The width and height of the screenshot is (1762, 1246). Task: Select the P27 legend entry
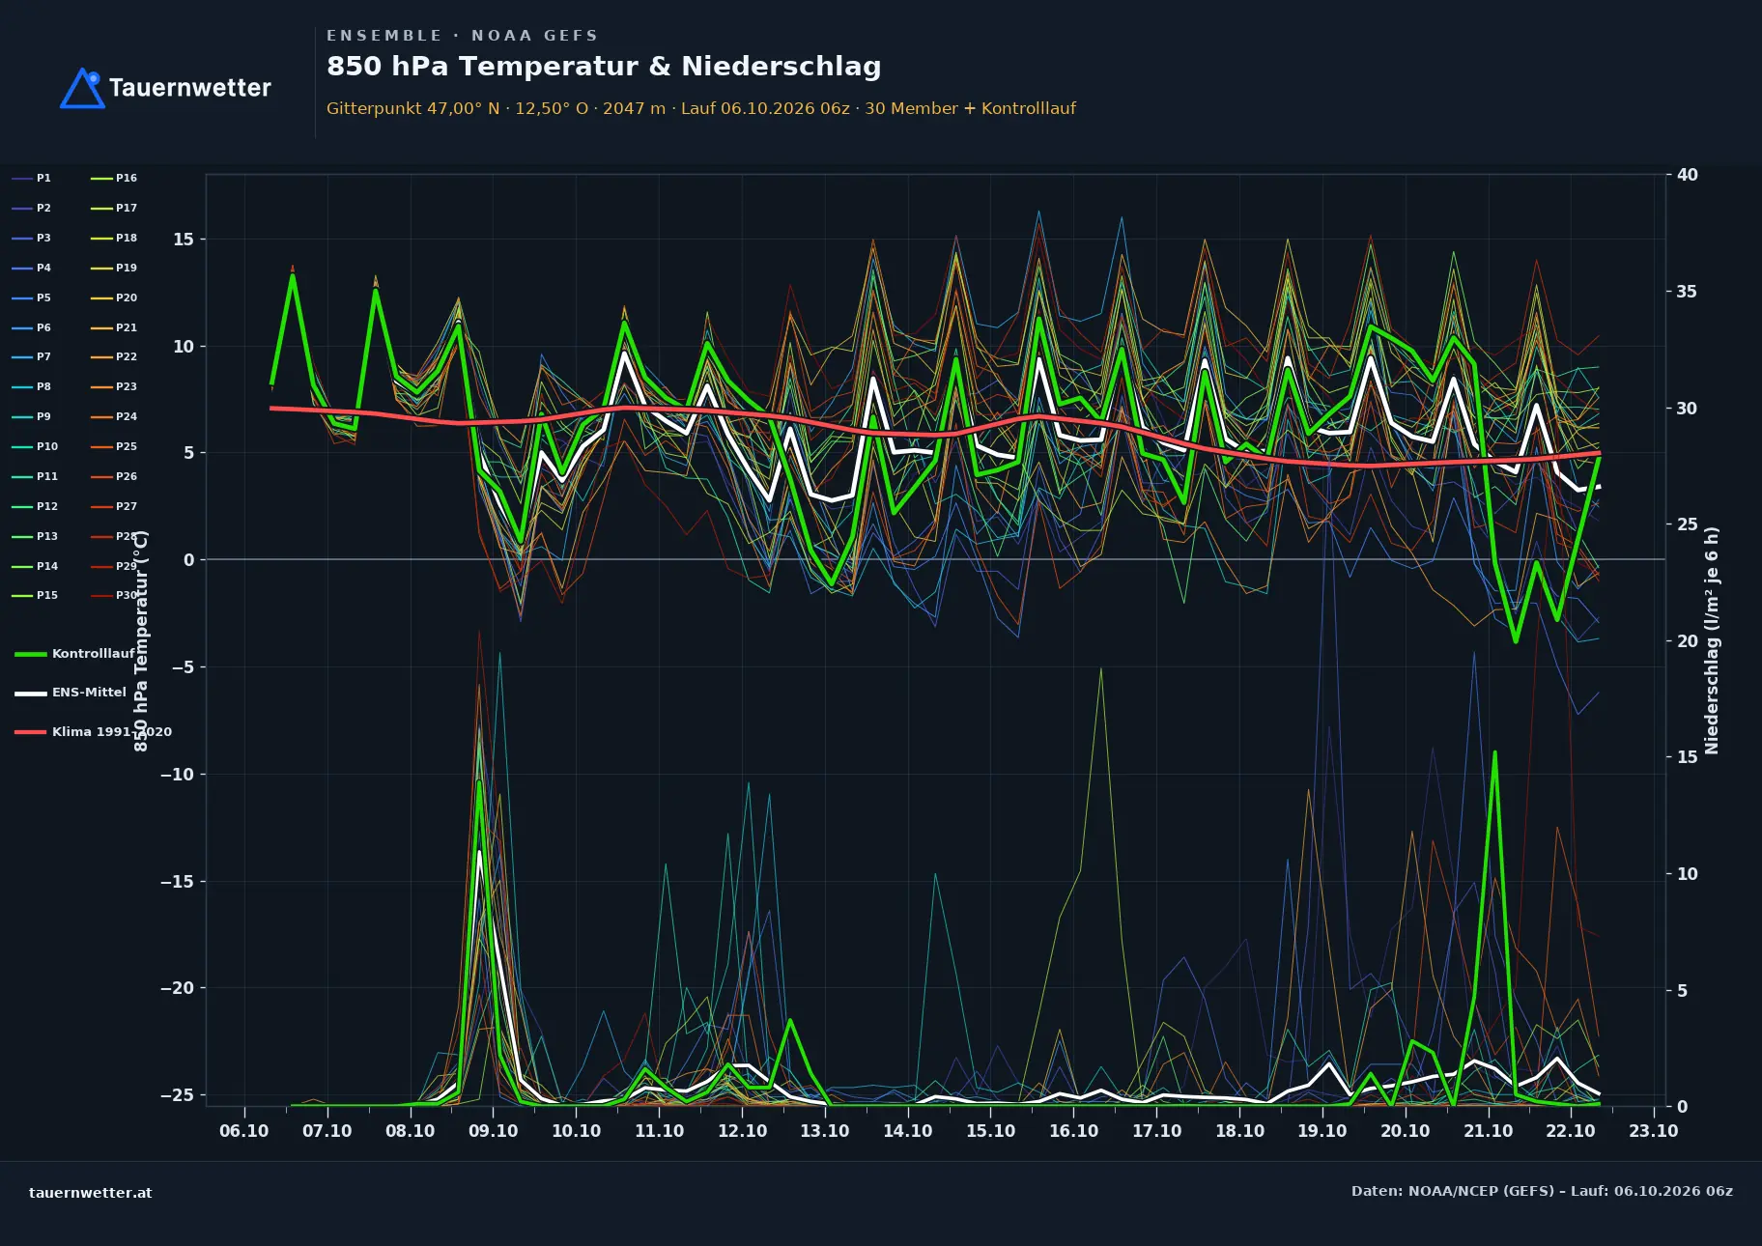tap(114, 506)
